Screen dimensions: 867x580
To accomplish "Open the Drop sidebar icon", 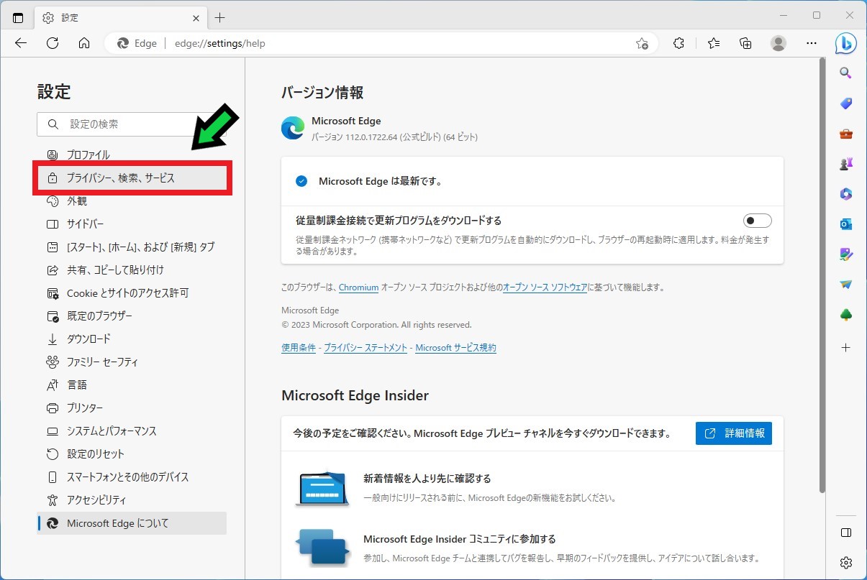I will pyautogui.click(x=846, y=285).
